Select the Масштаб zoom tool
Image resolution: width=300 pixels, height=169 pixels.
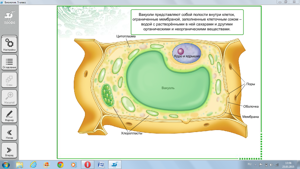[9, 98]
